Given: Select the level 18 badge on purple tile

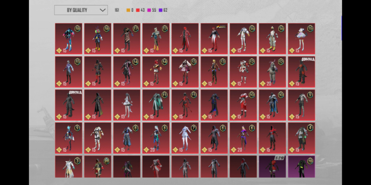Looking at the screenshot, I should point(310,161).
